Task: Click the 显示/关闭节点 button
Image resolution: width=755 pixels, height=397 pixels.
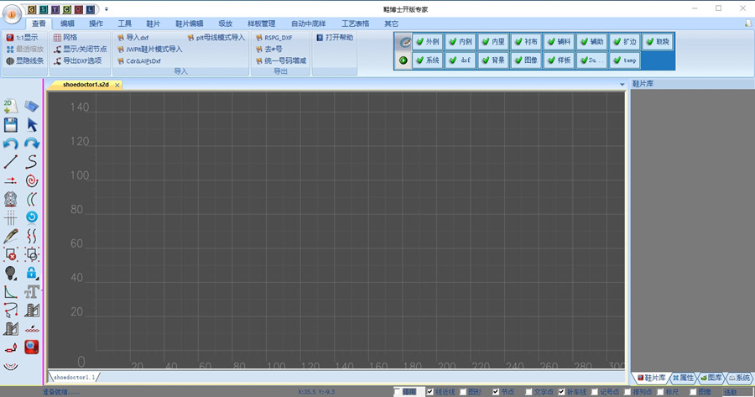Action: click(x=81, y=49)
